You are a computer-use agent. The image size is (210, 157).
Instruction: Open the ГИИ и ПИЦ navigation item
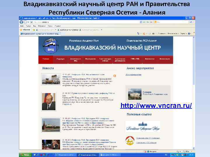tap(135, 60)
